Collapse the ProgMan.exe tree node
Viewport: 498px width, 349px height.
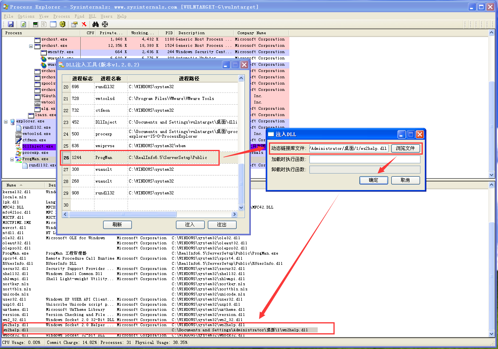(12, 159)
